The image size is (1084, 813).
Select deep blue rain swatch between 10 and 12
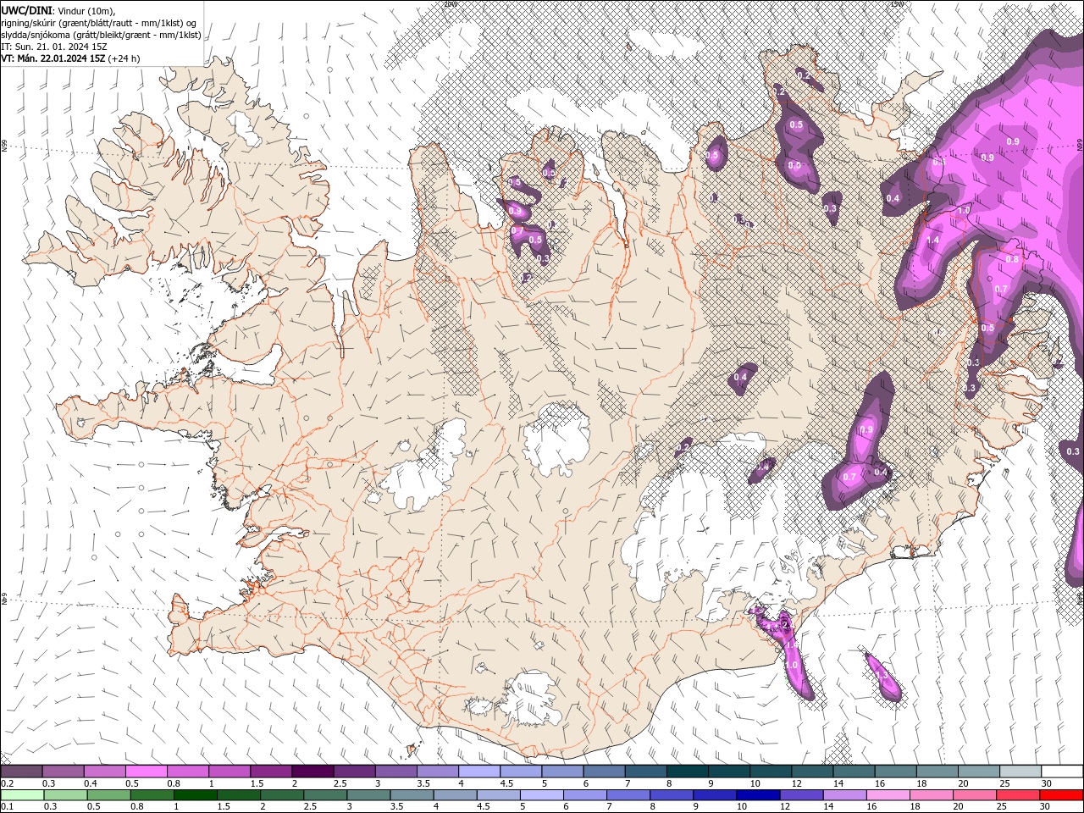758,795
